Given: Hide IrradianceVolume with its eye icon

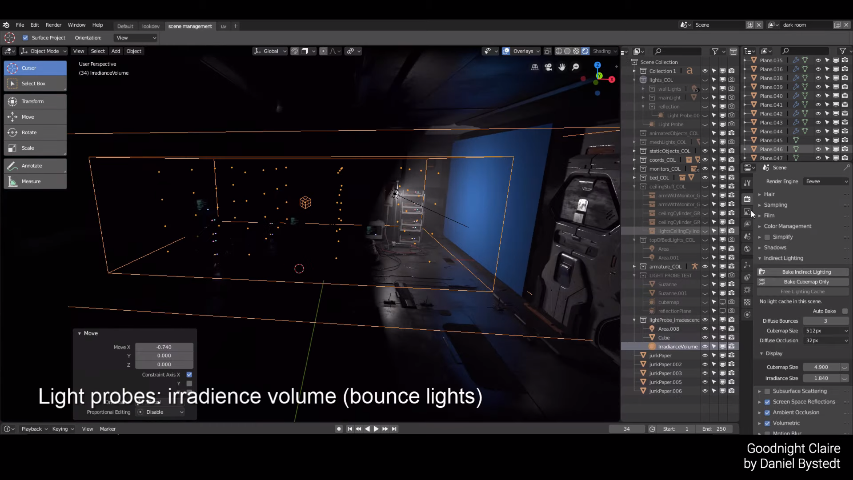Looking at the screenshot, I should [x=705, y=347].
